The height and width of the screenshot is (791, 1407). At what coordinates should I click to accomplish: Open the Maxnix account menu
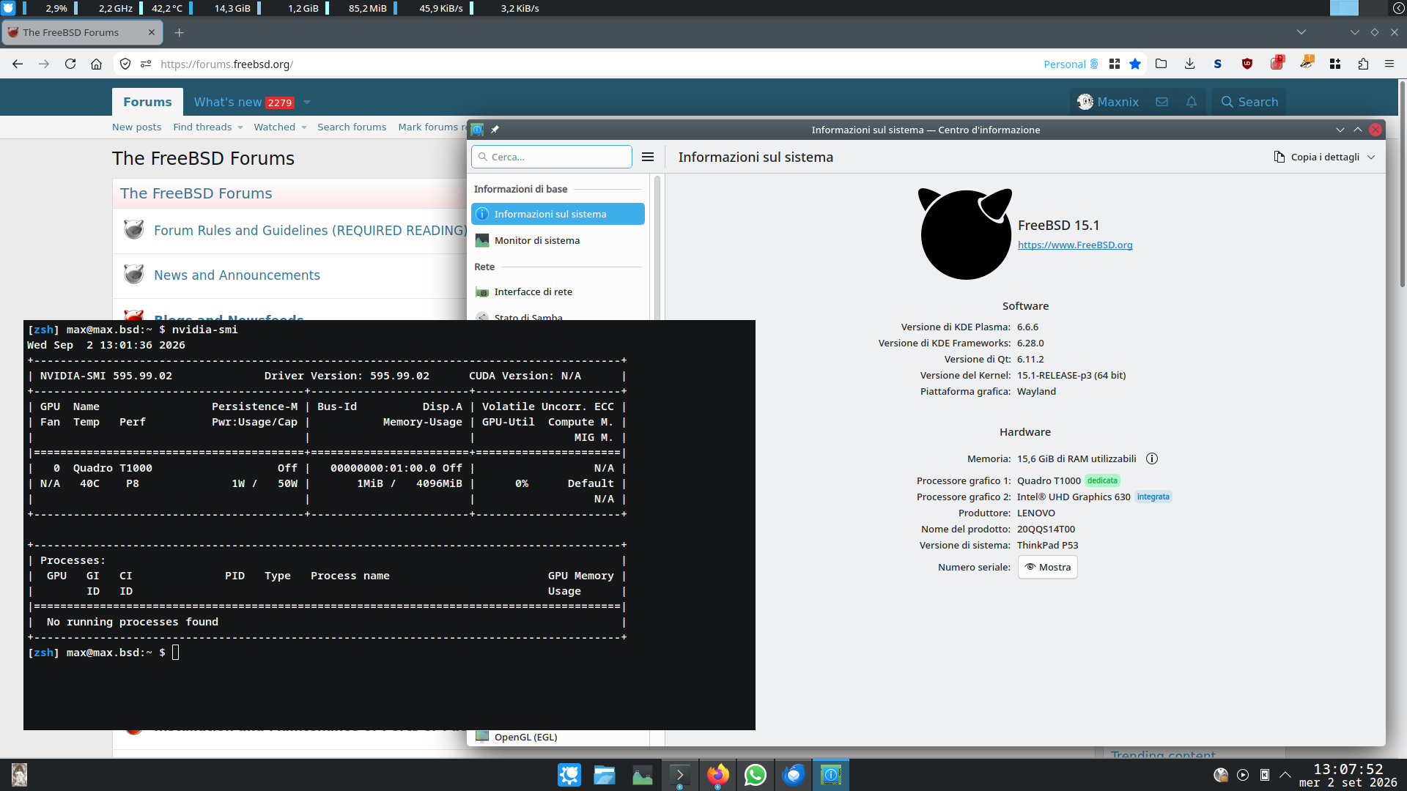pyautogui.click(x=1108, y=102)
